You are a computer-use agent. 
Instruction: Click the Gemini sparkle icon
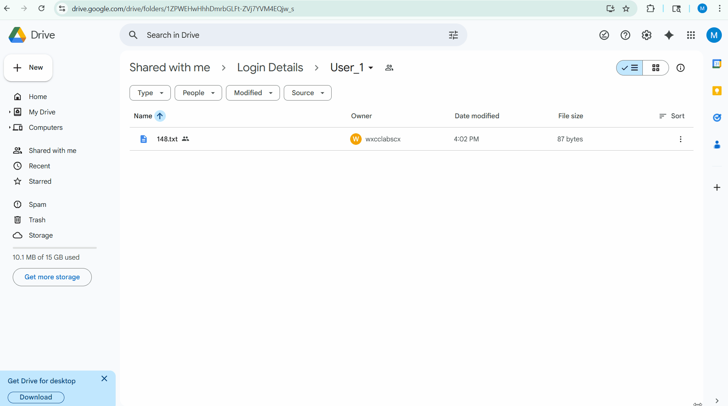point(669,35)
